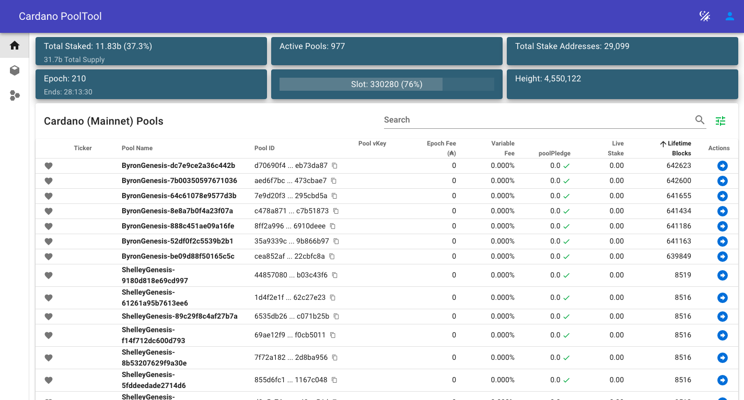Open action arrow for ShelleyGenesis-61261a95b7613ee6
Viewport: 744px width, 400px height.
(723, 298)
